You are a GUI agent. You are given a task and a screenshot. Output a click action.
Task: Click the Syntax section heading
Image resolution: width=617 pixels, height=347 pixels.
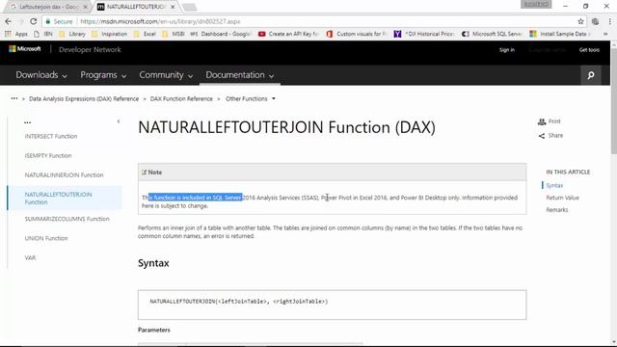coord(153,263)
